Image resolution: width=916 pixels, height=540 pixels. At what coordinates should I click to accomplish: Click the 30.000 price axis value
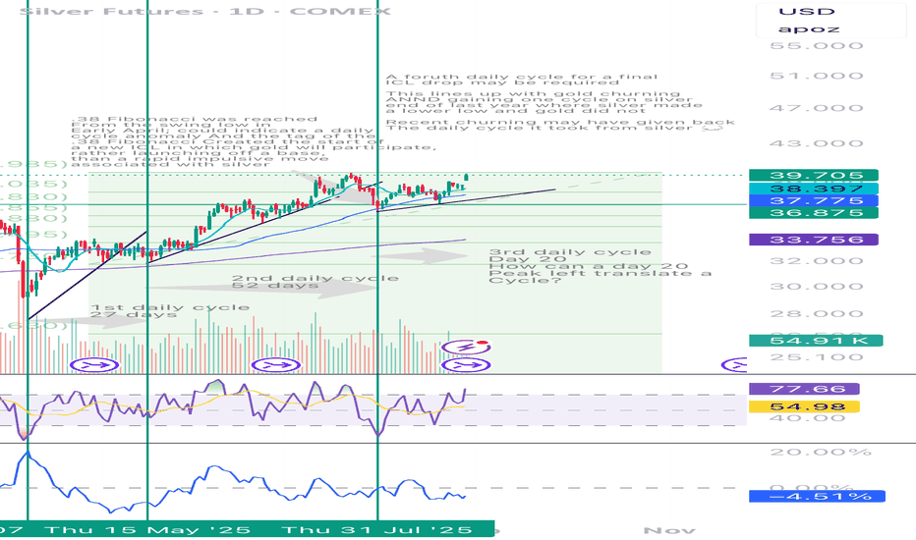pyautogui.click(x=816, y=286)
